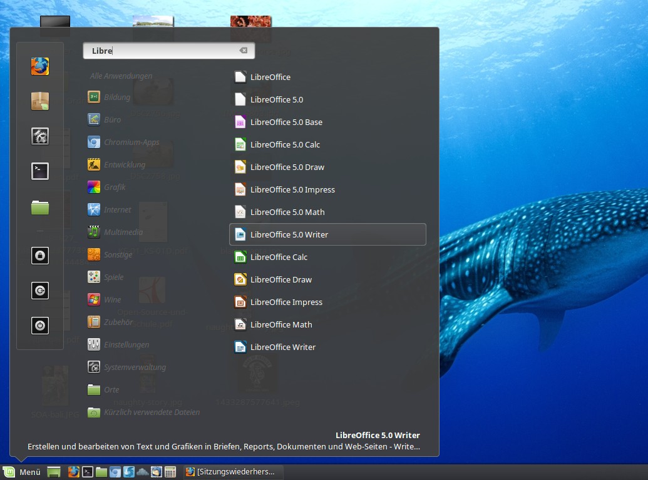The width and height of the screenshot is (648, 480).
Task: Open the Grafik category
Action: [x=106, y=187]
